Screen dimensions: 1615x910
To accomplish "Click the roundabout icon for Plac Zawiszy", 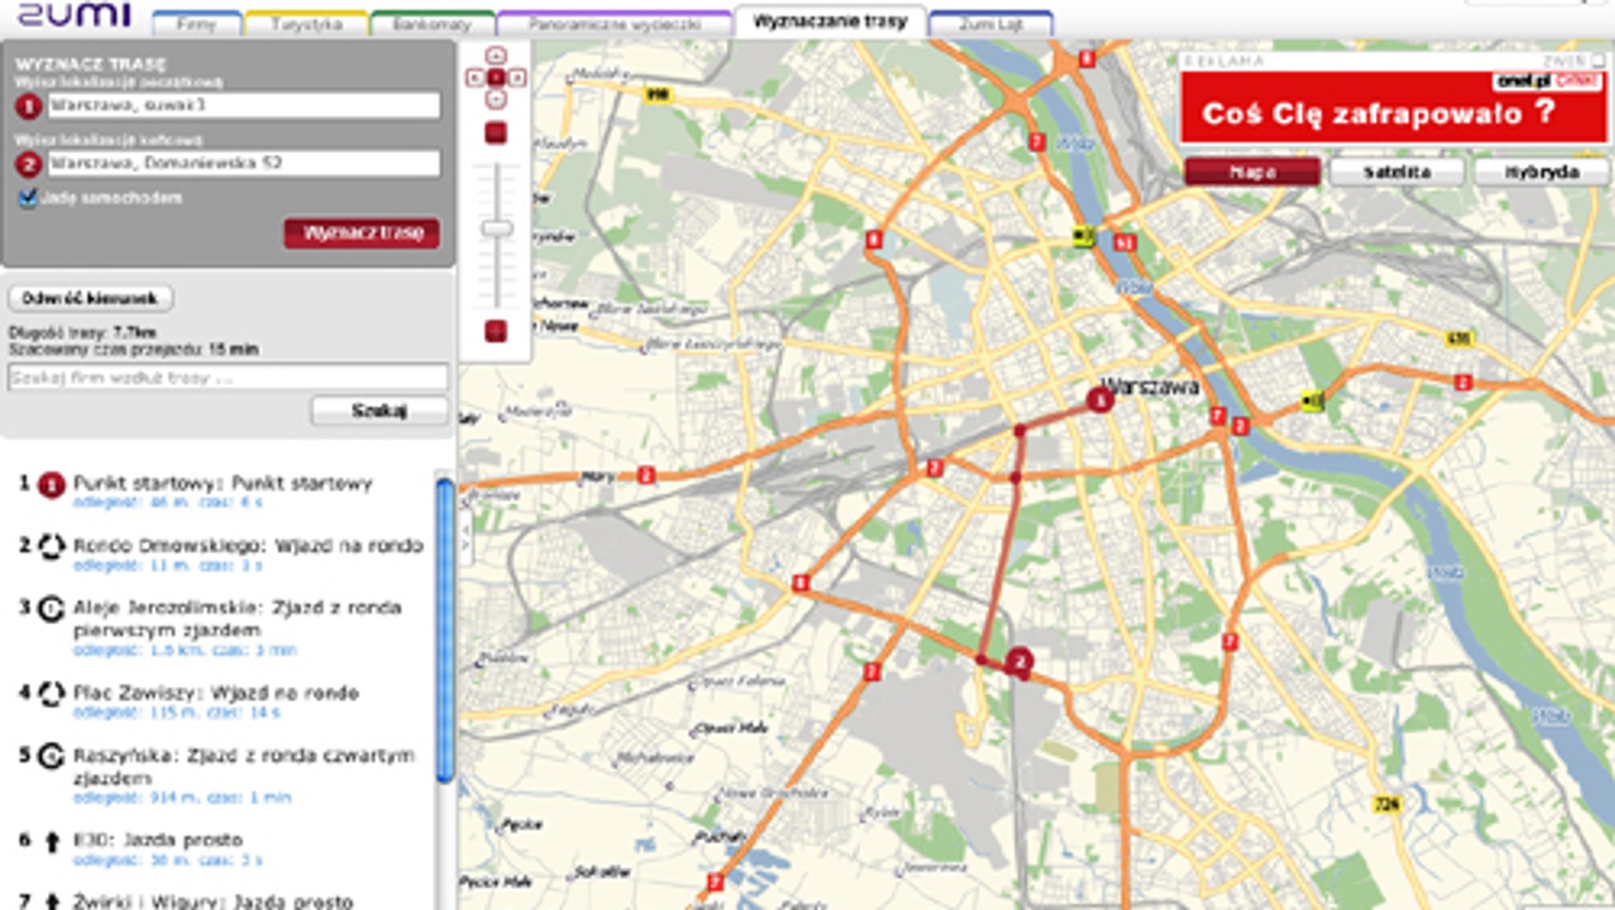I will [52, 694].
